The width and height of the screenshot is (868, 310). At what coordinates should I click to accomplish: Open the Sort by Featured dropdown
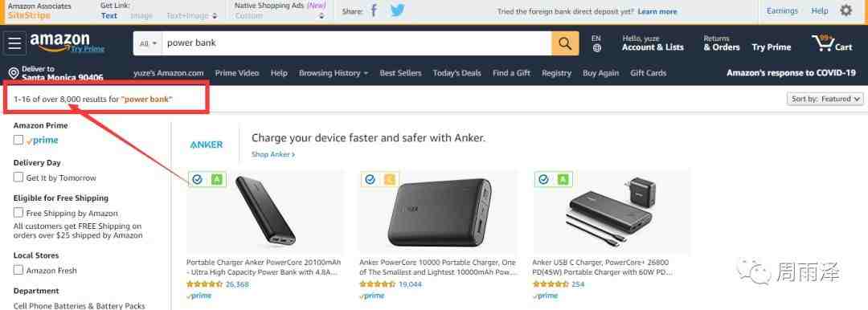(x=825, y=99)
